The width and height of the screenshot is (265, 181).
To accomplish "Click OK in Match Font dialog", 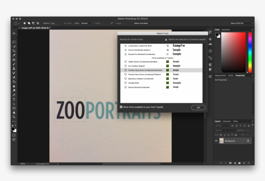I will (x=198, y=108).
